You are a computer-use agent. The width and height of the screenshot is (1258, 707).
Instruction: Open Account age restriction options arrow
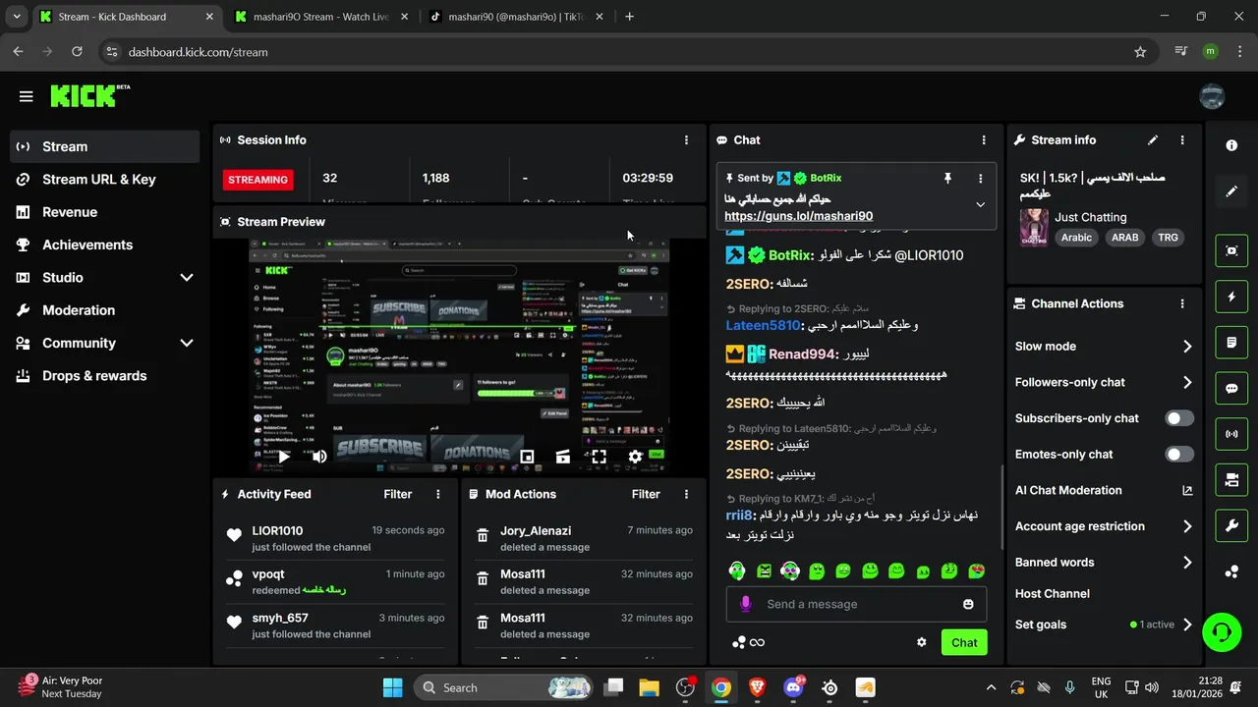(x=1187, y=526)
